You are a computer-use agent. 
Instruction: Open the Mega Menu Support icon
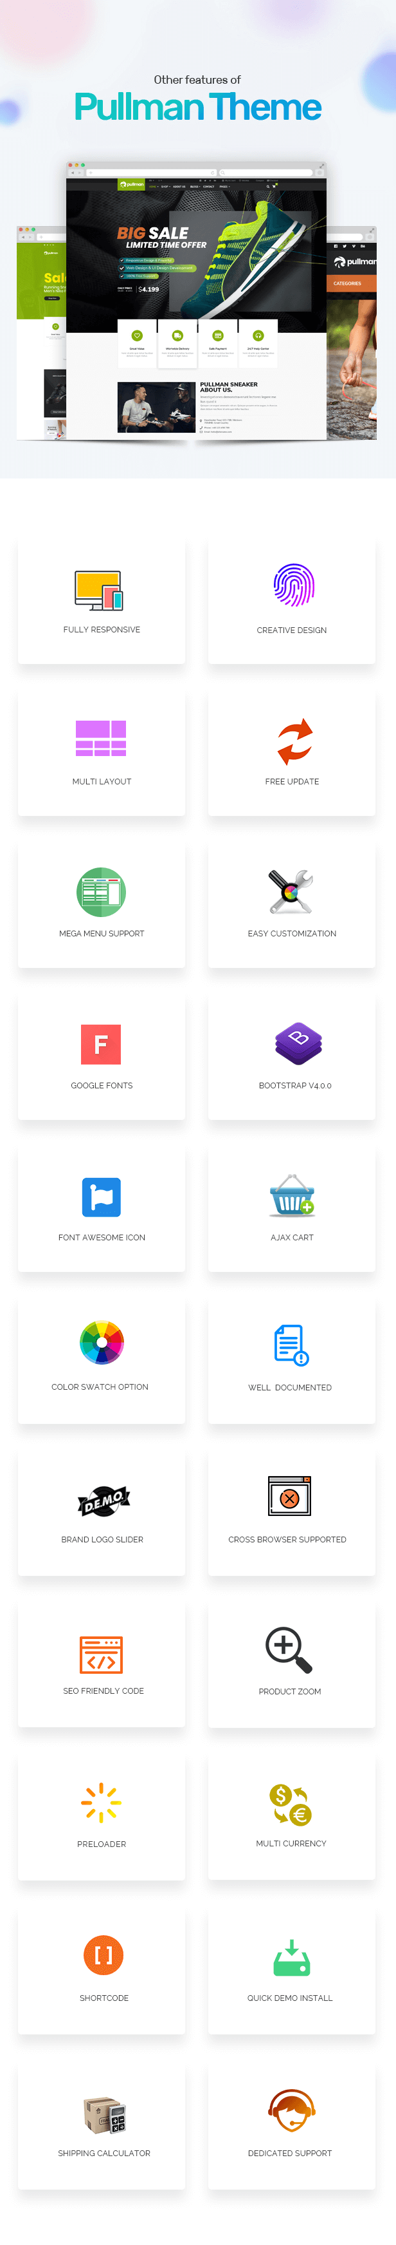101,891
